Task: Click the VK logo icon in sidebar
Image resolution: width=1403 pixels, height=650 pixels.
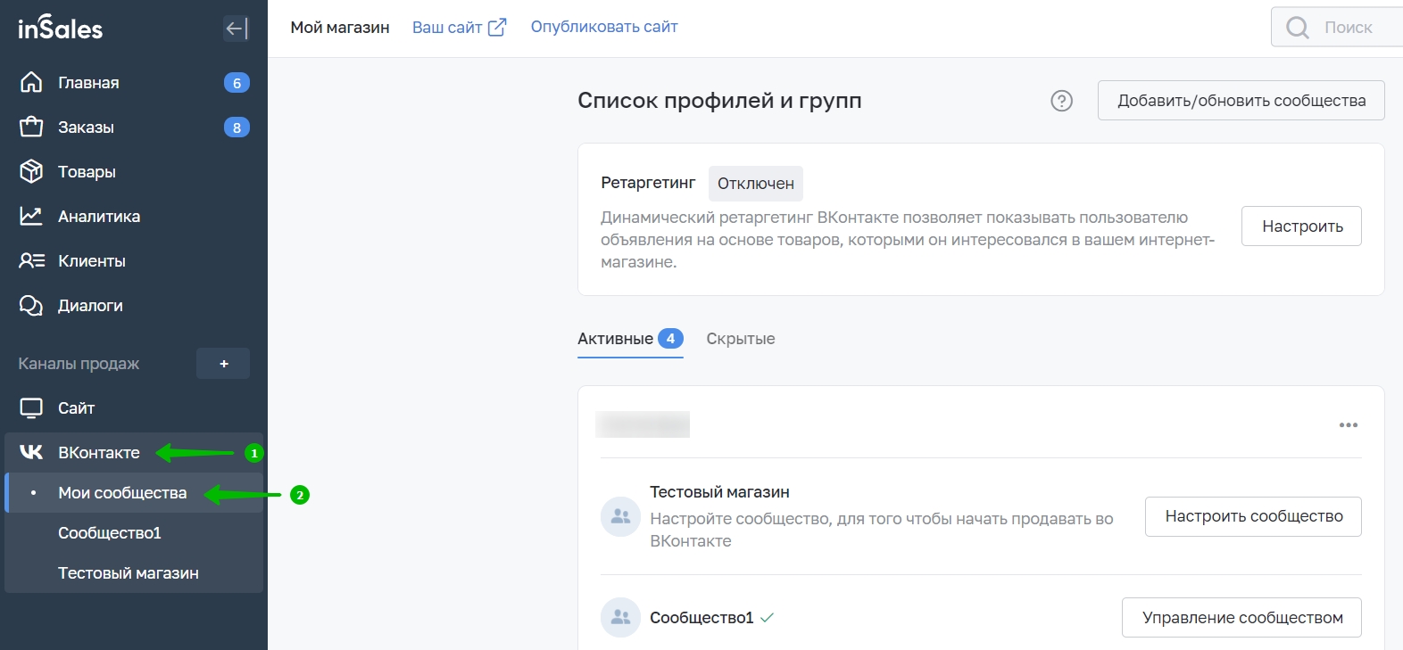Action: tap(31, 452)
